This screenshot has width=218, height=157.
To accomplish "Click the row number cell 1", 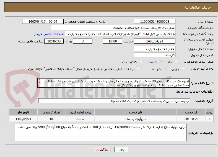I will click(209, 119).
